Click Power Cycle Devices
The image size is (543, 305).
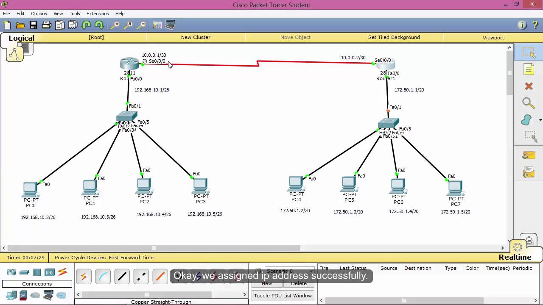pos(80,258)
